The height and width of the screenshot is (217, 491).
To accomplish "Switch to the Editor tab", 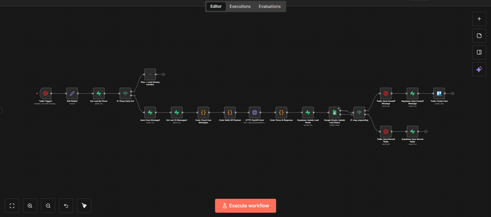I will coord(216,6).
